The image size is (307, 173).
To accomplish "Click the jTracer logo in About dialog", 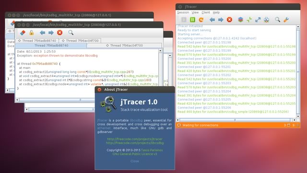I will tap(108, 104).
